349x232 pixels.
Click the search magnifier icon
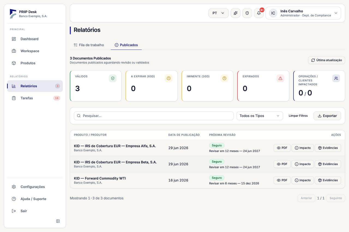click(79, 116)
